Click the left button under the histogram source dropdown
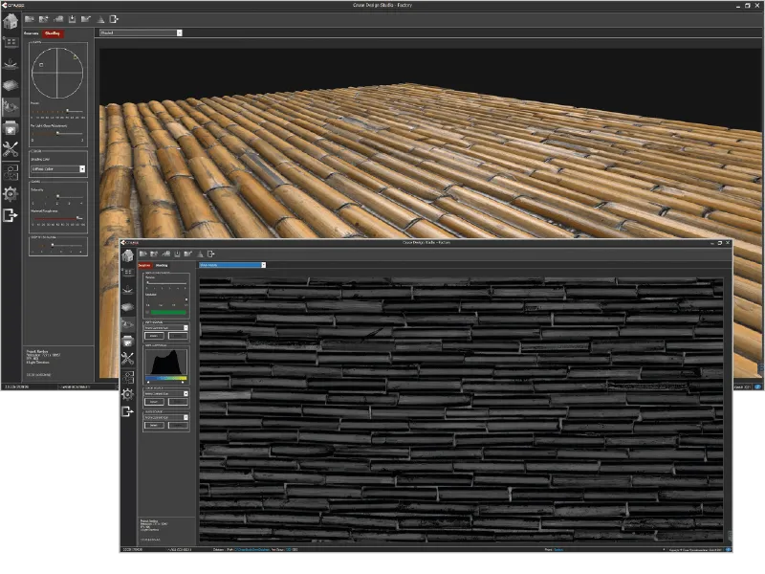Screen dimensions: 765x574 coord(153,402)
